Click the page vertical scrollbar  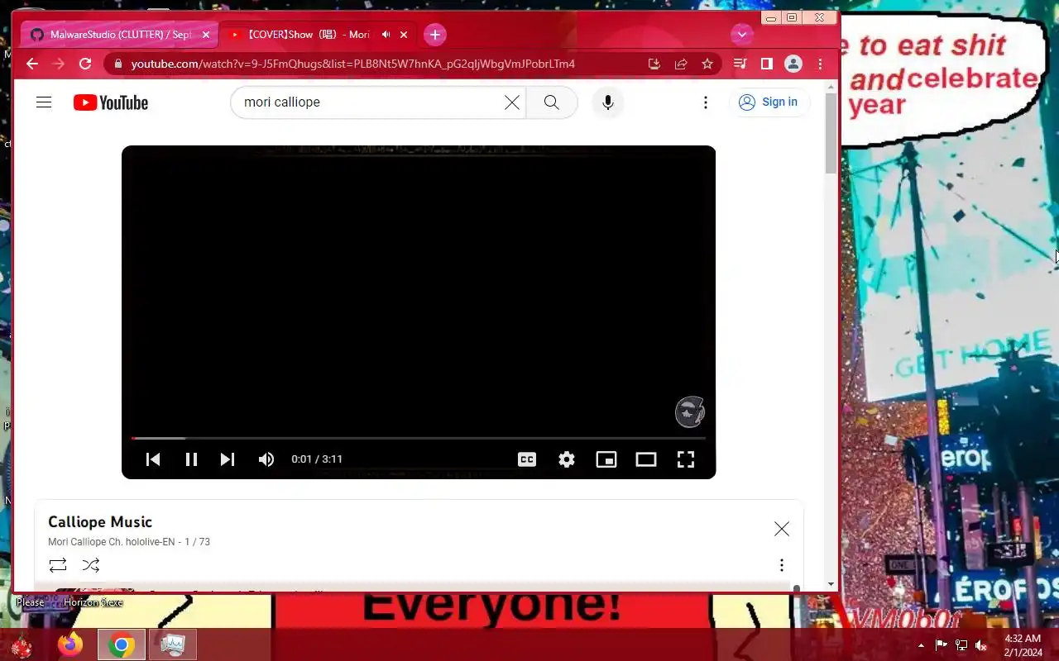[x=831, y=132]
